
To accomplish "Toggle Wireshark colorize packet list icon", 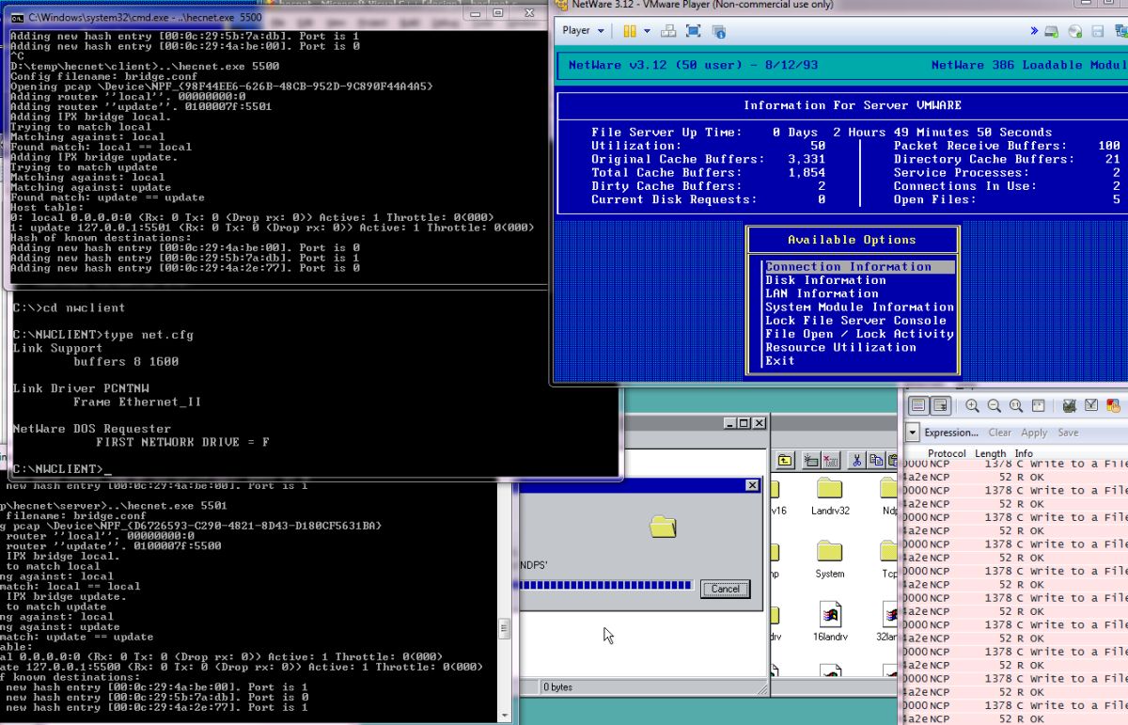I will (x=917, y=405).
